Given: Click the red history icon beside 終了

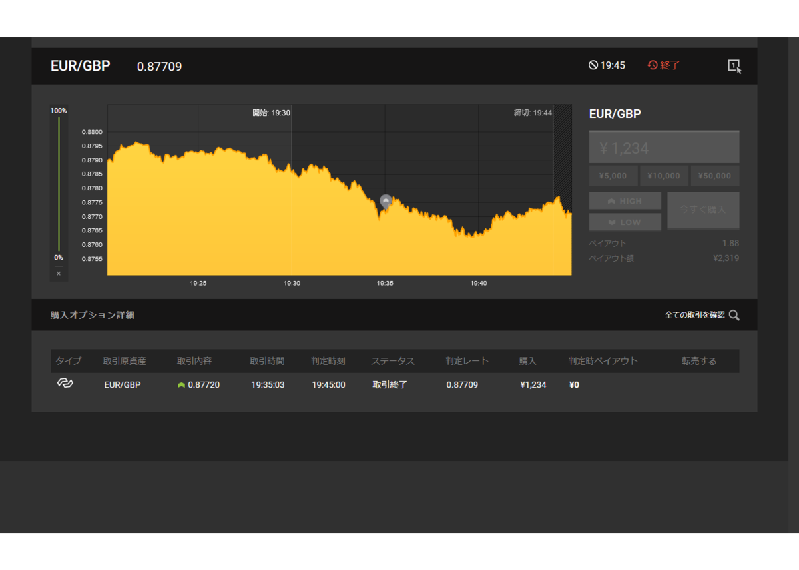Looking at the screenshot, I should point(653,65).
